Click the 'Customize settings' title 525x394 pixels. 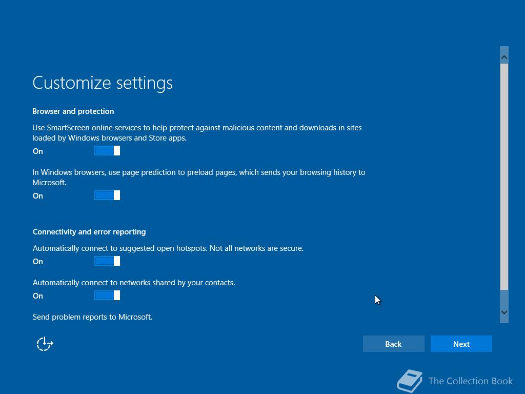pyautogui.click(x=103, y=83)
